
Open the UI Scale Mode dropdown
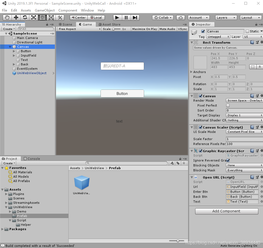(244, 132)
